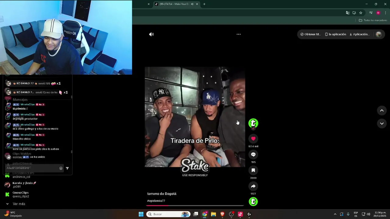Viewport: 390px width, 219px height.
Task: Mute the TikTok video sound
Action: click(x=151, y=34)
